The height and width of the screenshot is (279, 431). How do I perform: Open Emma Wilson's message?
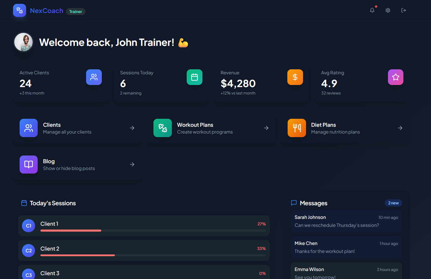346,271
